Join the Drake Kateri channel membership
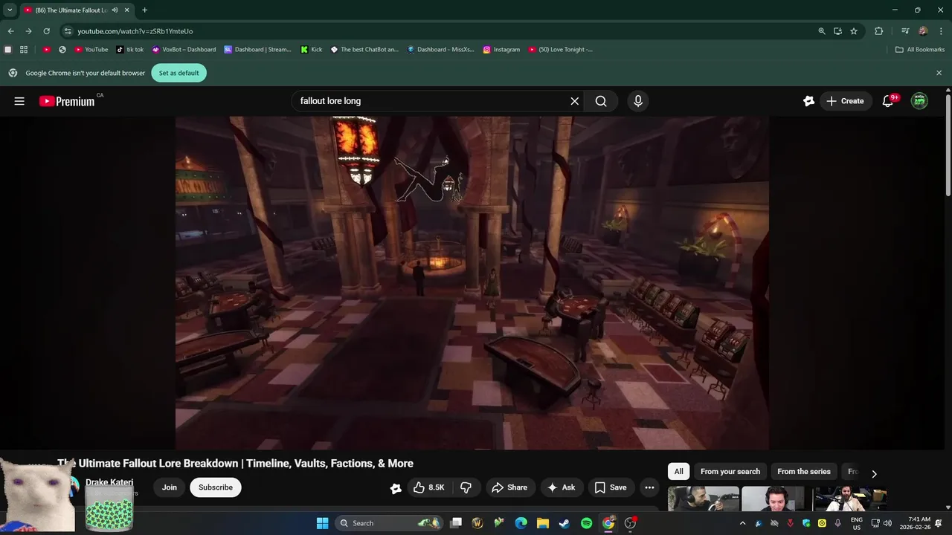The height and width of the screenshot is (535, 952). click(170, 487)
